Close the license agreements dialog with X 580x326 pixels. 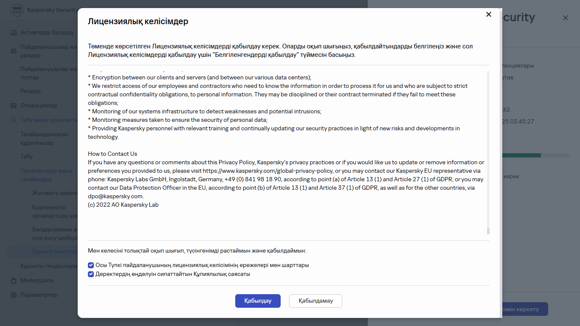click(x=489, y=14)
